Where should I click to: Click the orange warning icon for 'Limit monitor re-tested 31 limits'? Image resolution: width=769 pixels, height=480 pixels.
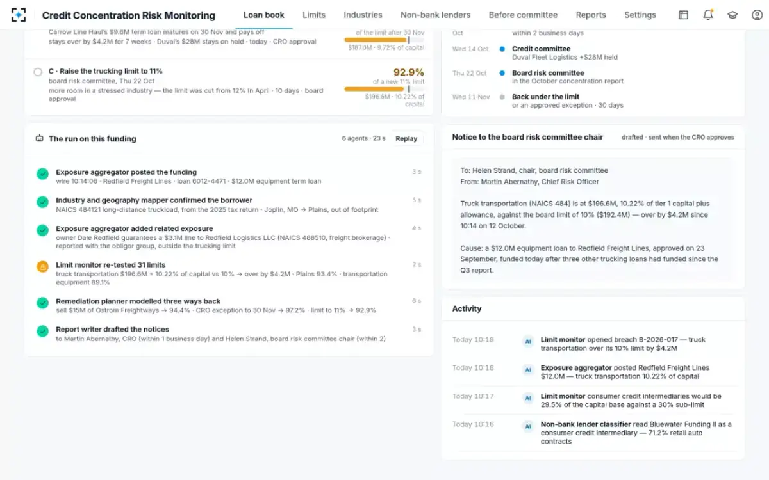[x=42, y=266]
